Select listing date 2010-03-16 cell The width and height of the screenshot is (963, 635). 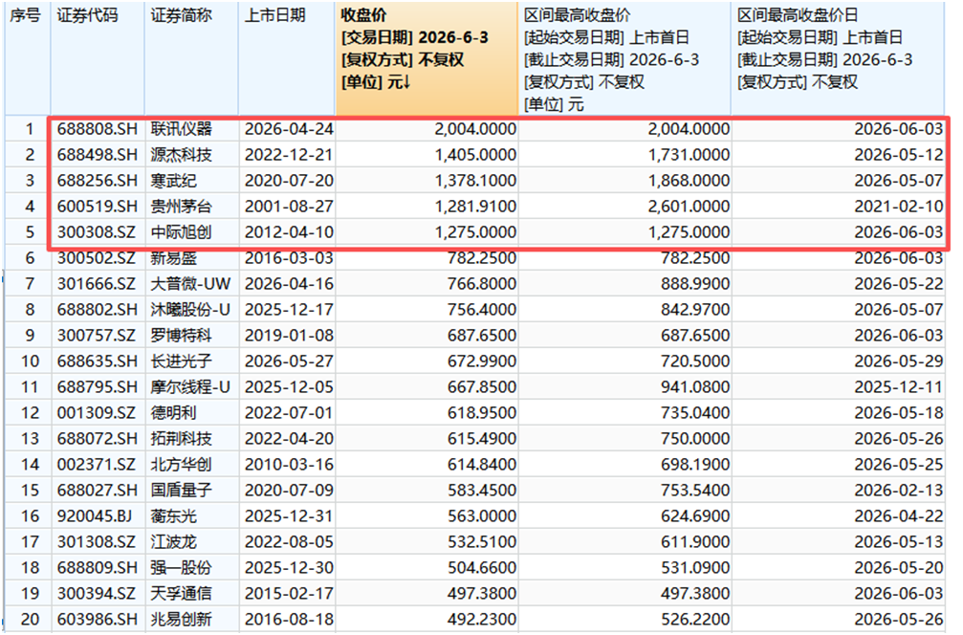pos(288,464)
